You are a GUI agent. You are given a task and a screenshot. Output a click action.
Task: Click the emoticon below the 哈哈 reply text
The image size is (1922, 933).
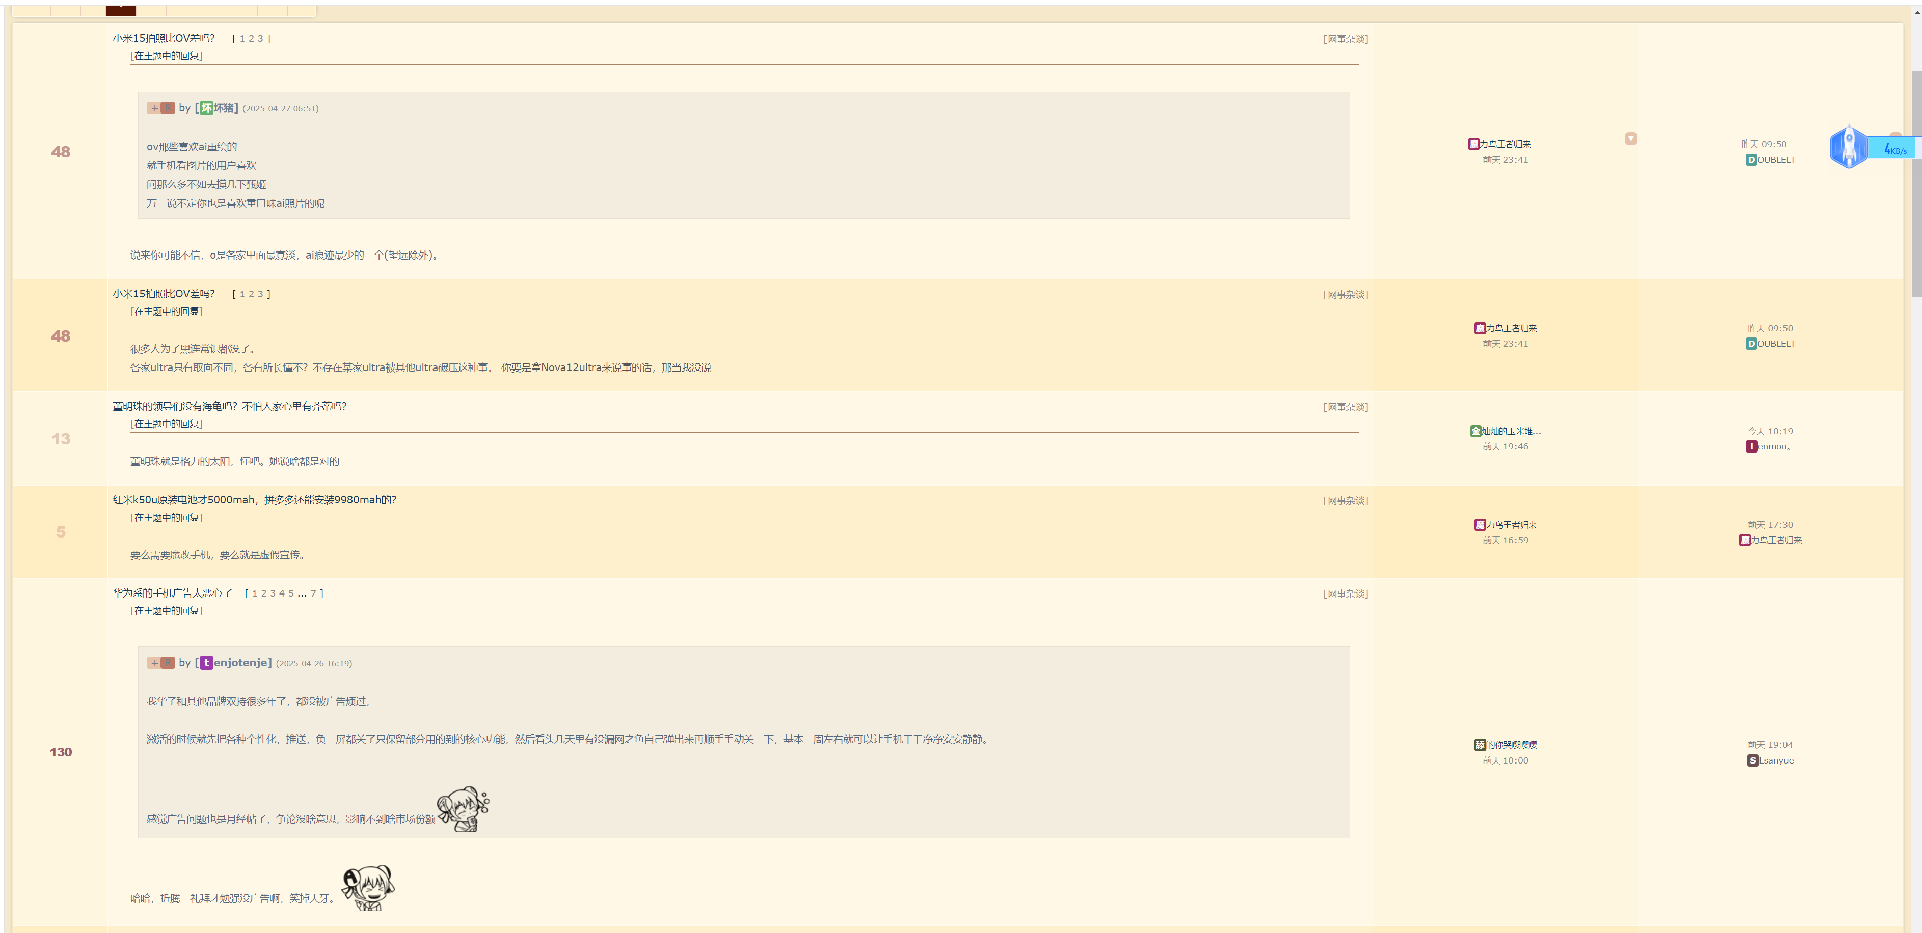coord(368,888)
